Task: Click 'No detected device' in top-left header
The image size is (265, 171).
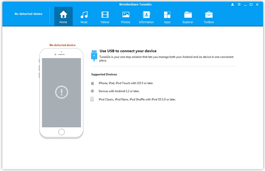Action: (28, 14)
